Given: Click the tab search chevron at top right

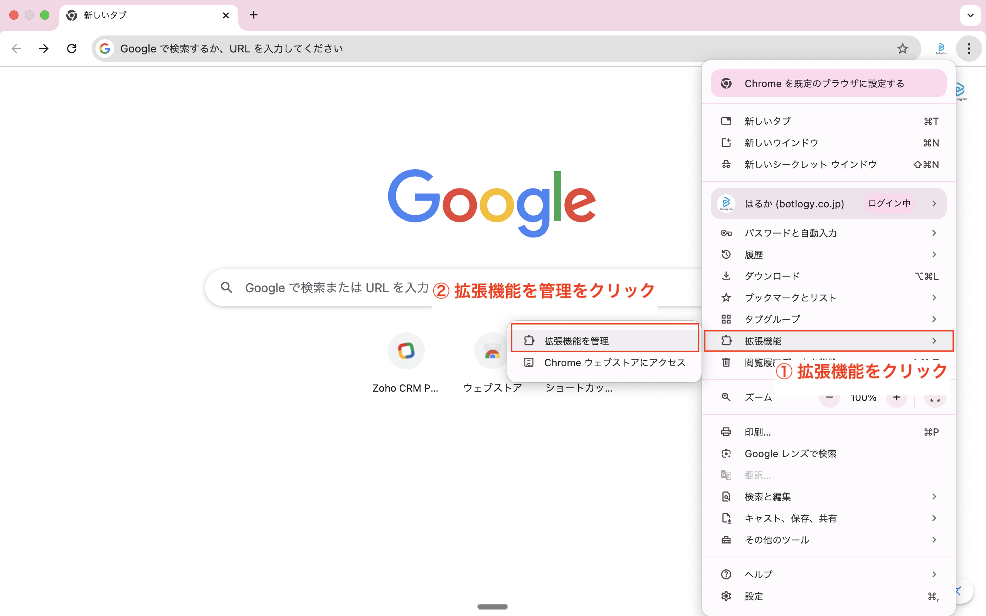Looking at the screenshot, I should [970, 15].
